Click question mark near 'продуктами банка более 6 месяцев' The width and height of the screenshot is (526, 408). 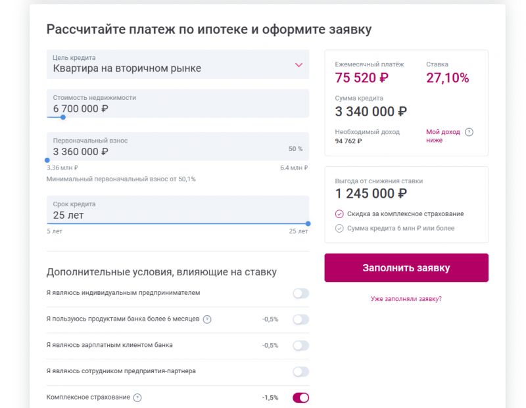click(207, 320)
